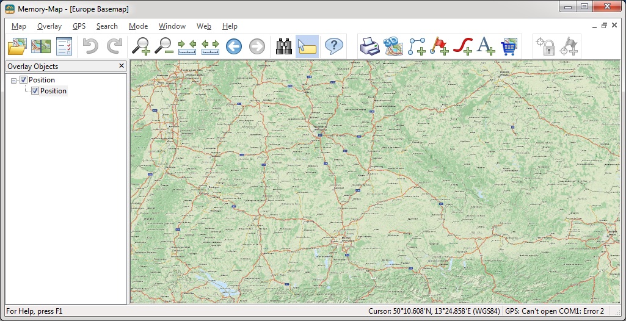Click the 'For Help, press F1' status text
626x321 pixels.
(x=35, y=311)
